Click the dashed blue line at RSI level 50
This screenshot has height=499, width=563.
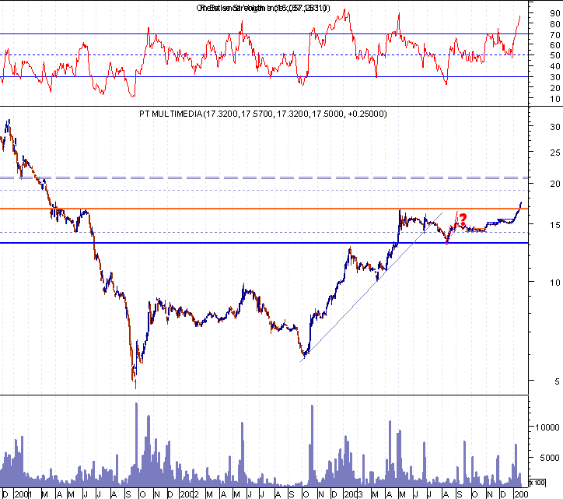264,55
